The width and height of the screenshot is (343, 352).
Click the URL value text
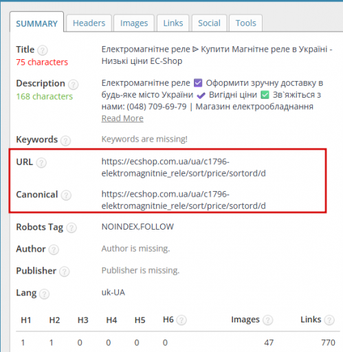click(184, 168)
